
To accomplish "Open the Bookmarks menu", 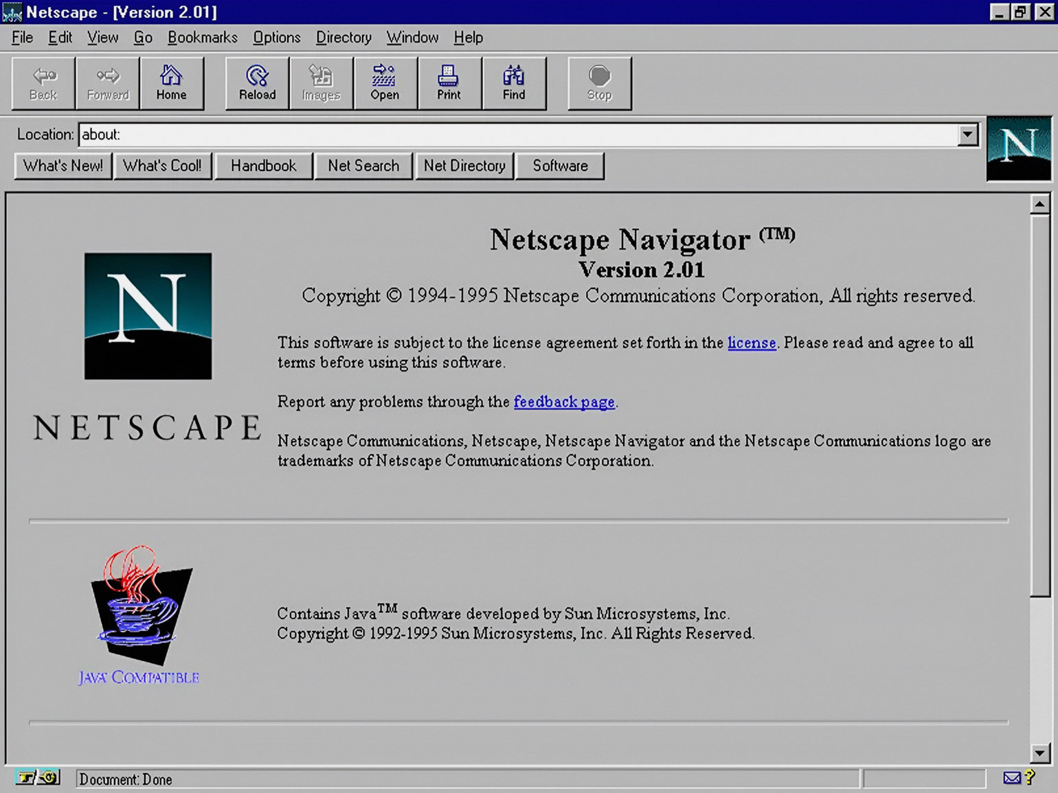I will point(203,38).
